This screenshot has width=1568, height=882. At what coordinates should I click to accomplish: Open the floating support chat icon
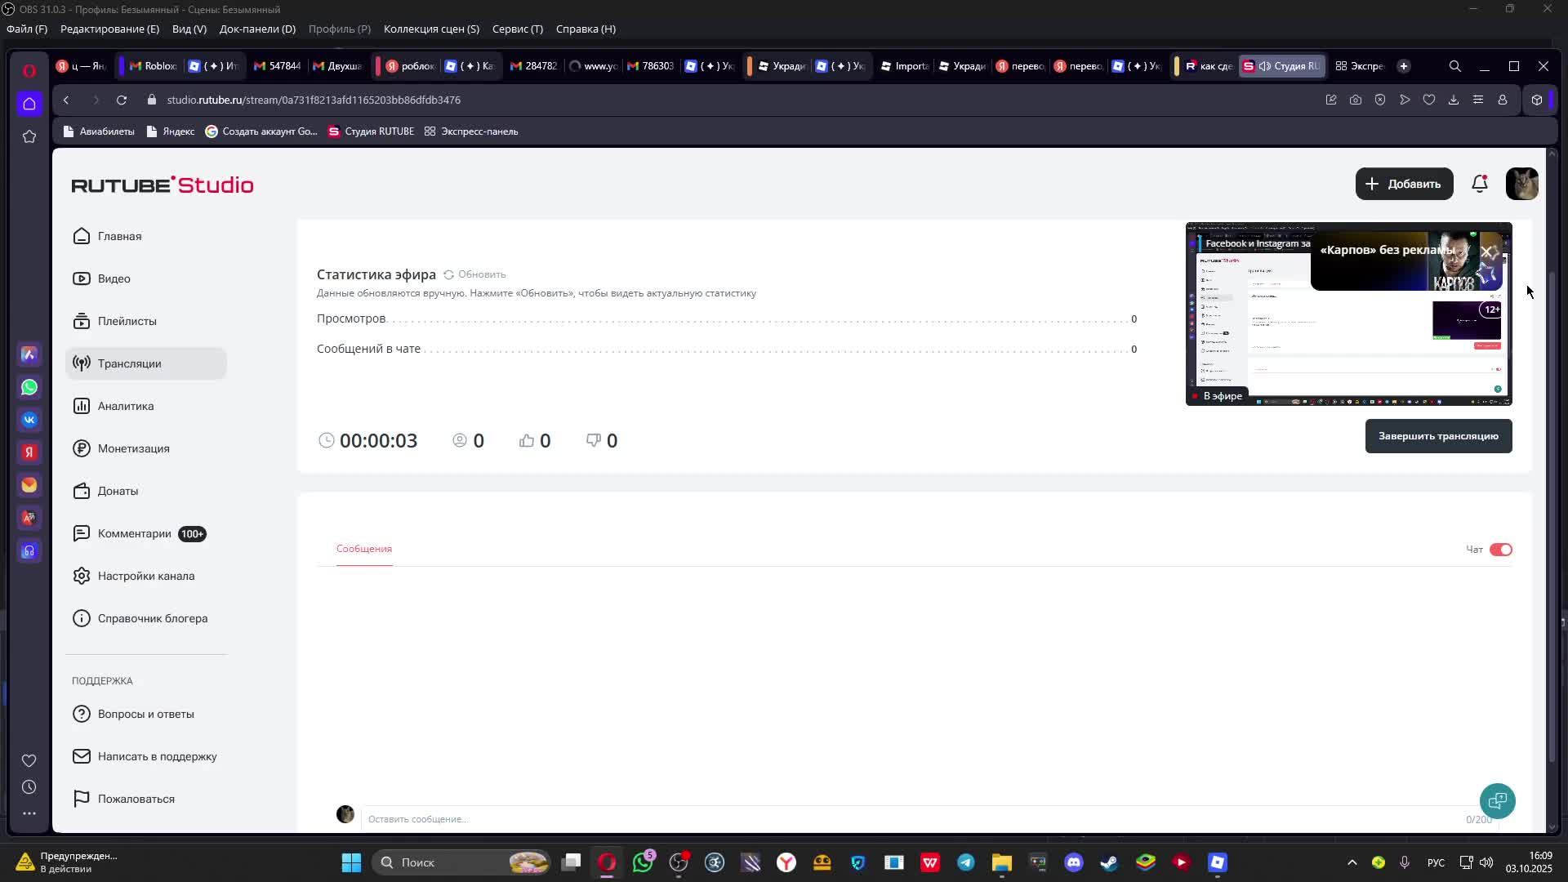[x=1497, y=801]
